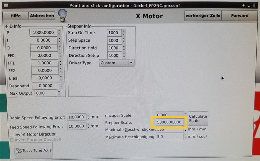Click the Max Output field
Viewport: 260px width, 161px height.
tap(46, 93)
